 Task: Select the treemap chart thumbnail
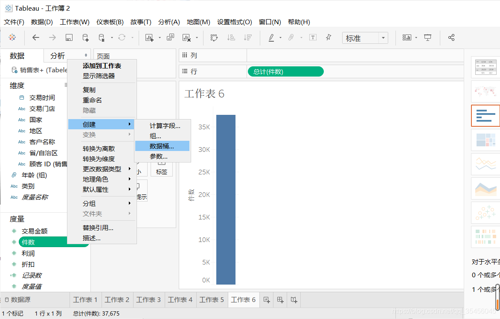tap(485, 140)
